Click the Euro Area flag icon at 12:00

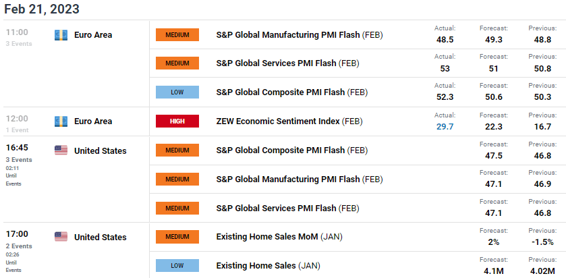(x=61, y=121)
